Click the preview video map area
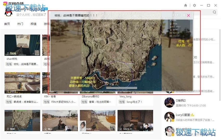Viewport: 221px width, 140px height. [121, 55]
